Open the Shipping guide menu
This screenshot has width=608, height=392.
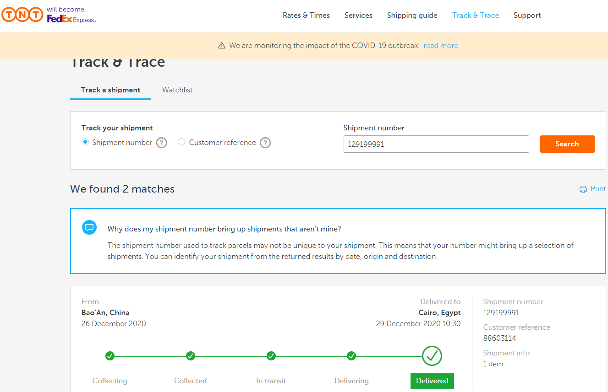[x=412, y=16]
